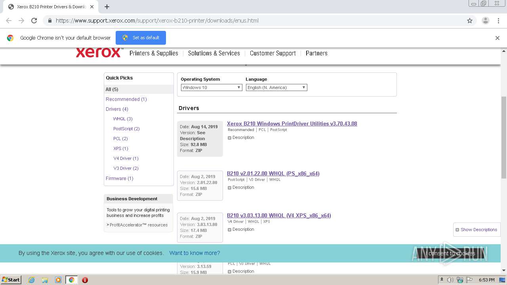This screenshot has height=285, width=507.
Task: Click the scrollbar down arrow
Action: pyautogui.click(x=504, y=271)
